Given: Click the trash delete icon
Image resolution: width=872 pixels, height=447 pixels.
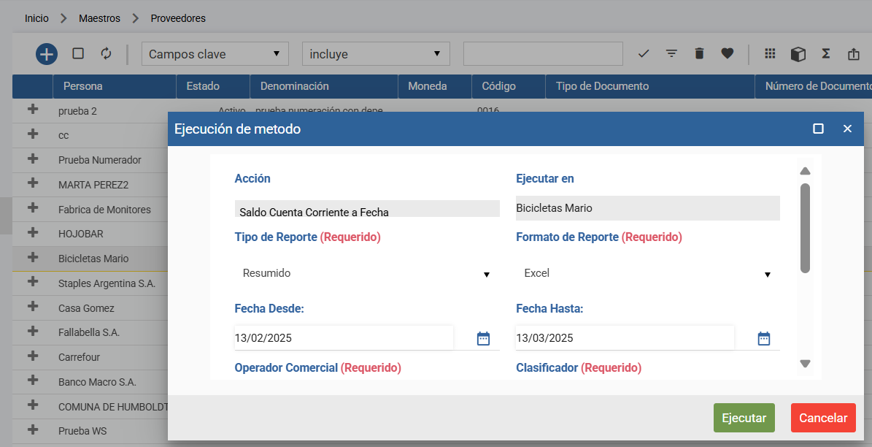Looking at the screenshot, I should coord(699,53).
